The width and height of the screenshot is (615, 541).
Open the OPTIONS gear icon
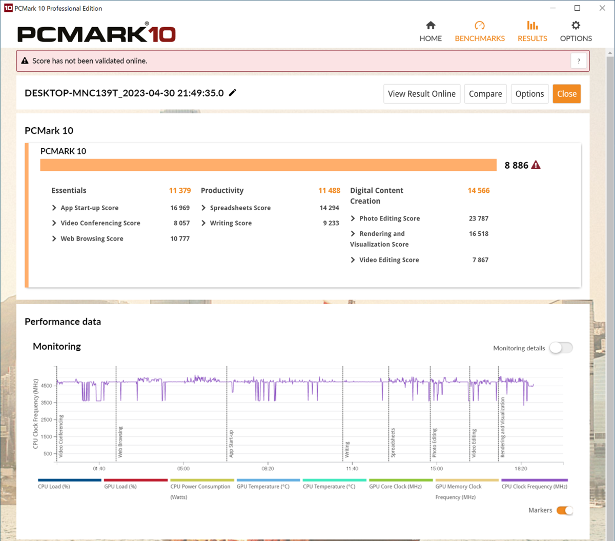pyautogui.click(x=576, y=25)
